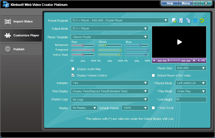
Task: Click the List Height input field
Action: 191,99
